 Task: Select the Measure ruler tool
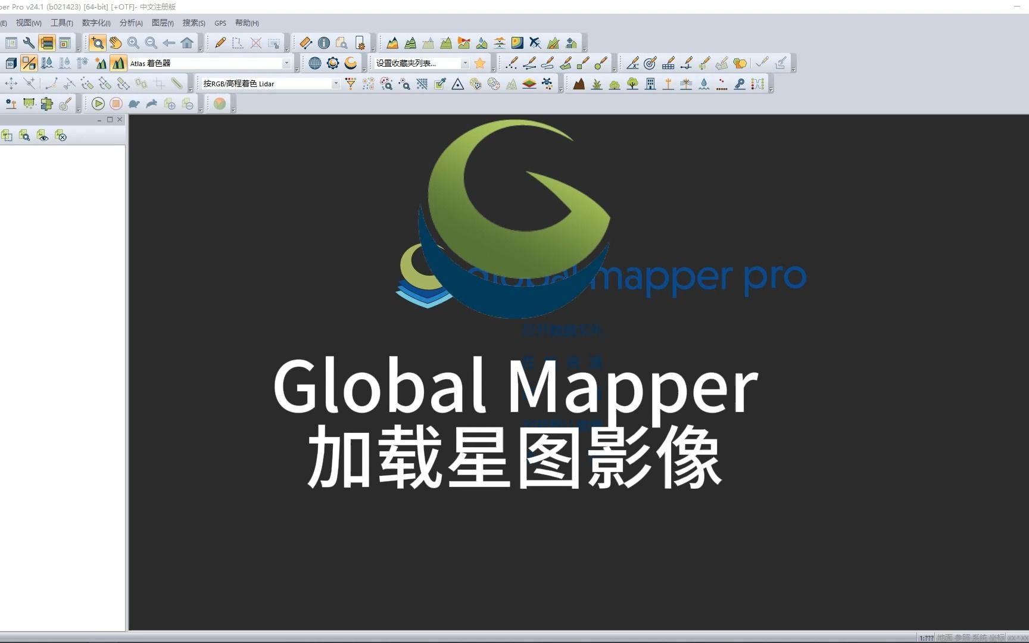point(305,43)
